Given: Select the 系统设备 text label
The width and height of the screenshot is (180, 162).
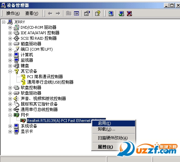Looking at the screenshot, I should tap(29, 126).
